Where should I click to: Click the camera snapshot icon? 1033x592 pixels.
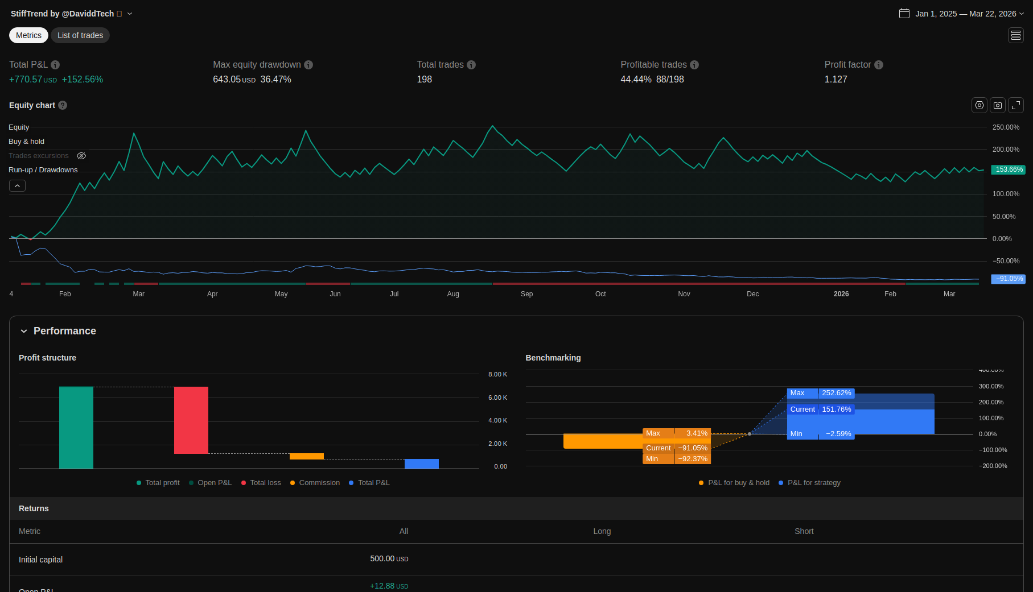click(997, 105)
